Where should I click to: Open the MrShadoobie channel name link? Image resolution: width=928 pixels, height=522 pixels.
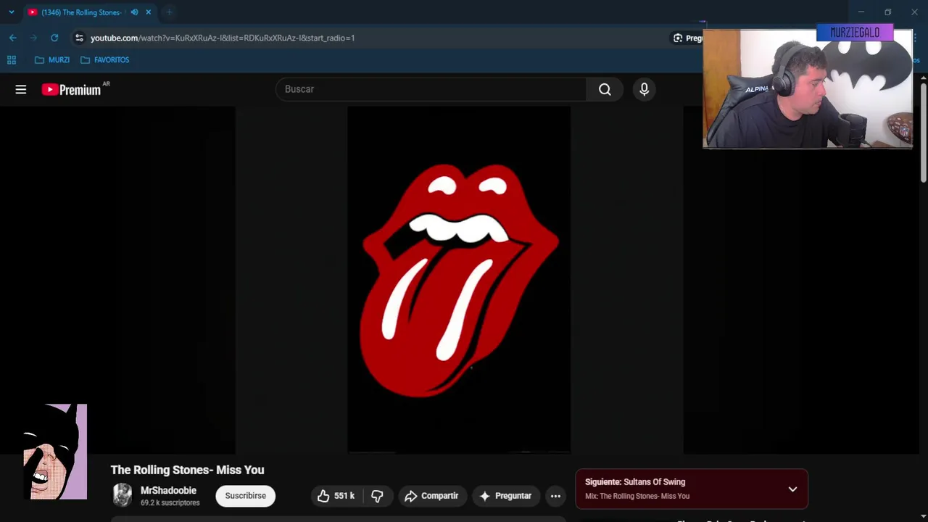pyautogui.click(x=168, y=491)
